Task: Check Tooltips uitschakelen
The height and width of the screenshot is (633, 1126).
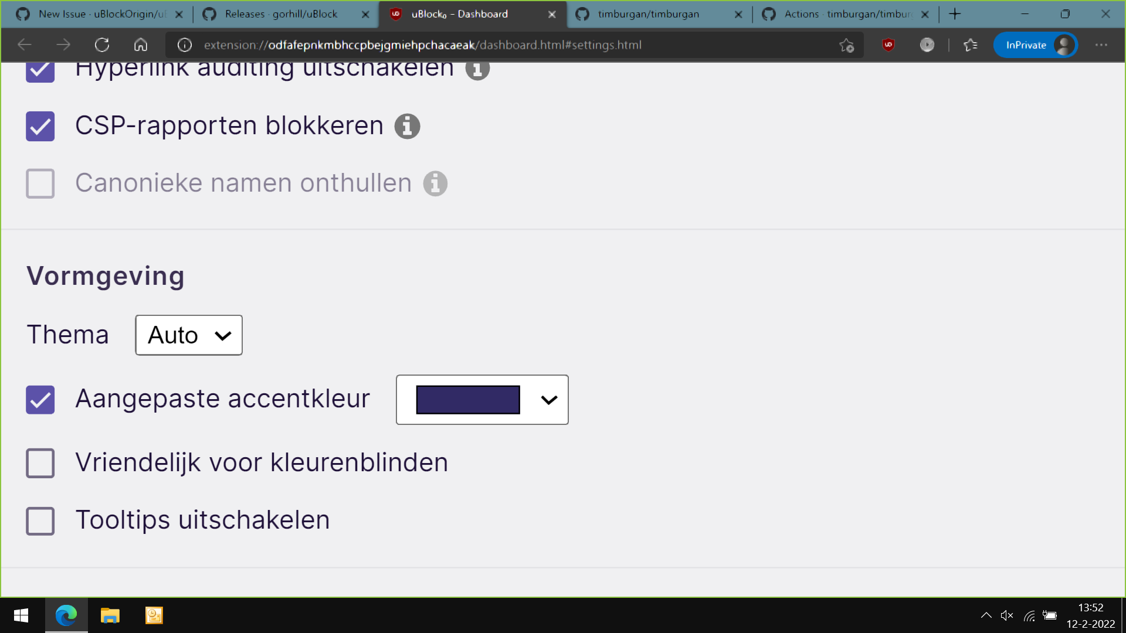Action: pyautogui.click(x=40, y=520)
